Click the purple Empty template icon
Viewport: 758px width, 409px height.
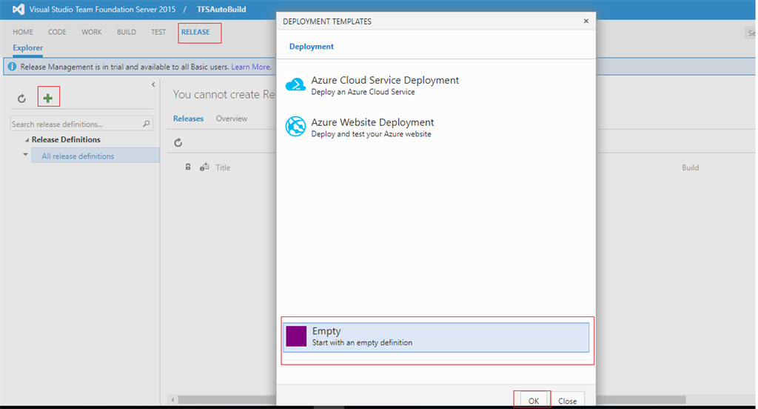click(296, 337)
